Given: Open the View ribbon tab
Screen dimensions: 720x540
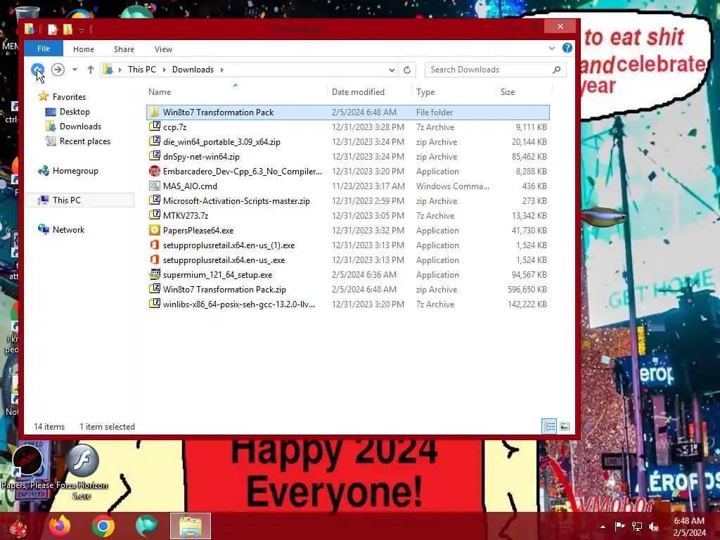Looking at the screenshot, I should point(163,49).
